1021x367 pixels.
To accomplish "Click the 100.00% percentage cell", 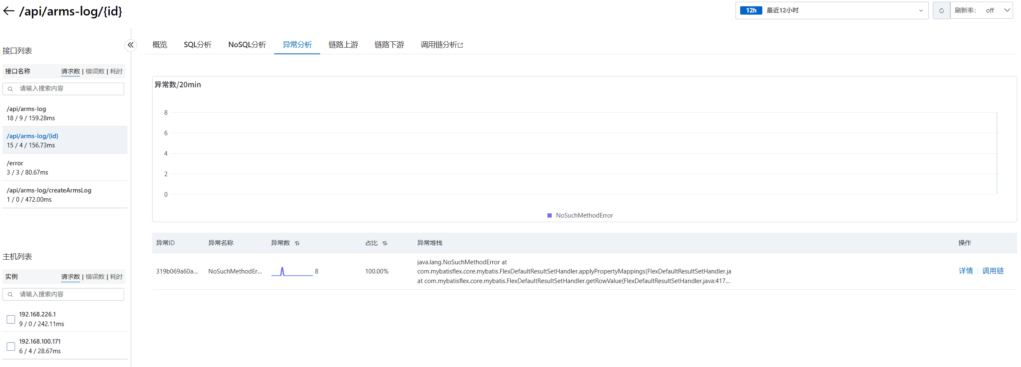I will (377, 271).
